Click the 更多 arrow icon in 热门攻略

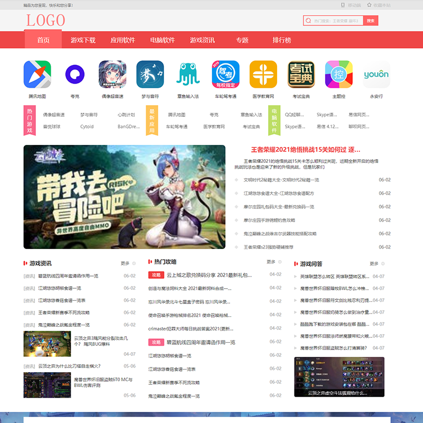pyautogui.click(x=280, y=262)
